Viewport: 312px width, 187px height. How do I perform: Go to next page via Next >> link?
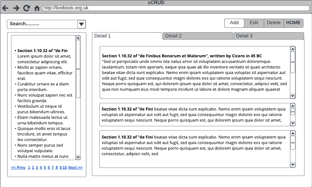click(x=75, y=168)
